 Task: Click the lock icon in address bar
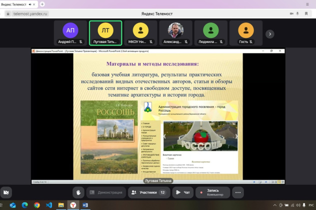8,13
